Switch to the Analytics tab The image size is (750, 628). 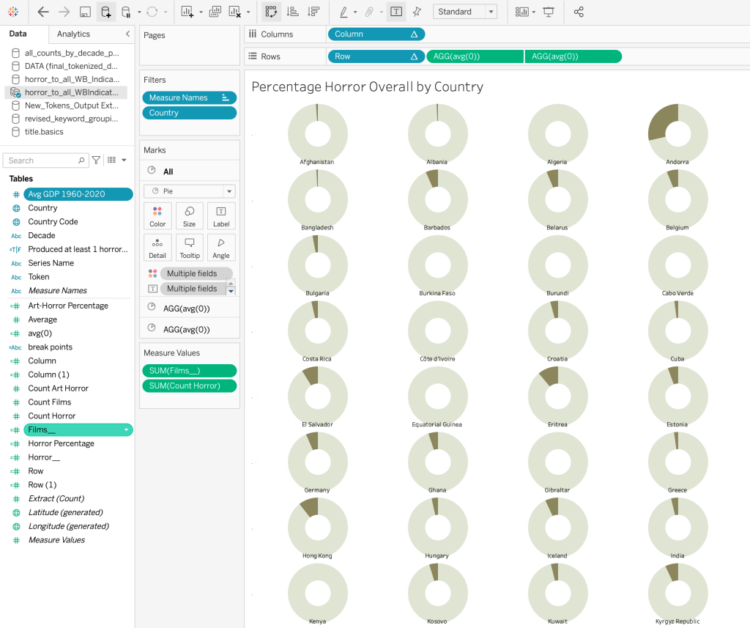click(x=73, y=34)
